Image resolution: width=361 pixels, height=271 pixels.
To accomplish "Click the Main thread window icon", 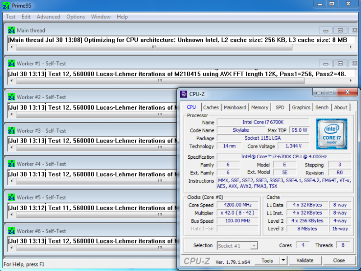I will 11,30.
